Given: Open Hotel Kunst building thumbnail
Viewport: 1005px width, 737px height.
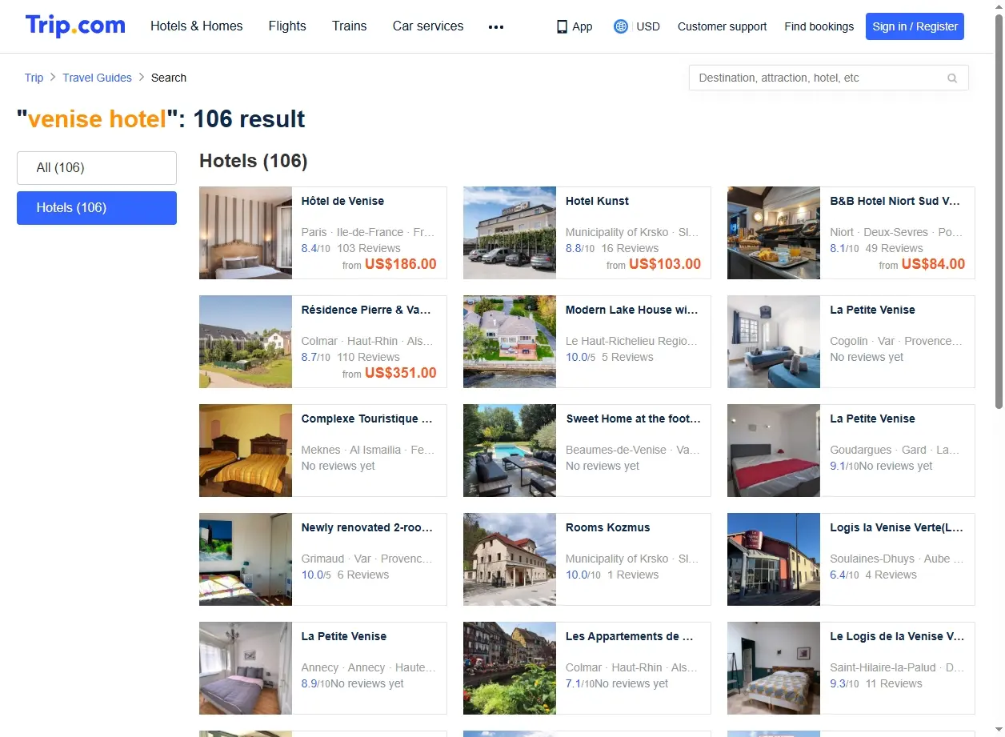Looking at the screenshot, I should click(510, 233).
